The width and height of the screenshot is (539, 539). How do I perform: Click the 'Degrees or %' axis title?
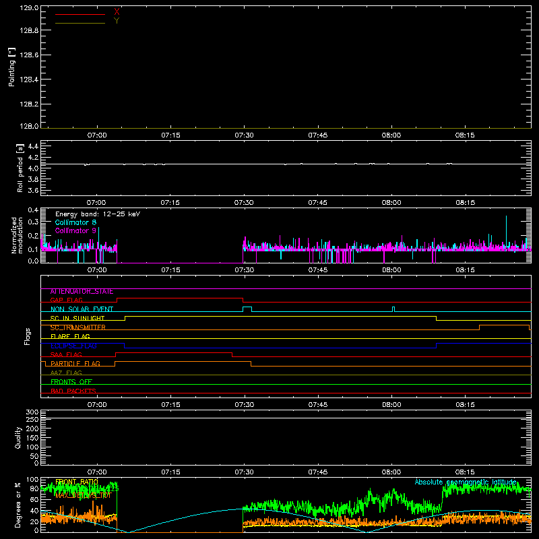click(18, 505)
